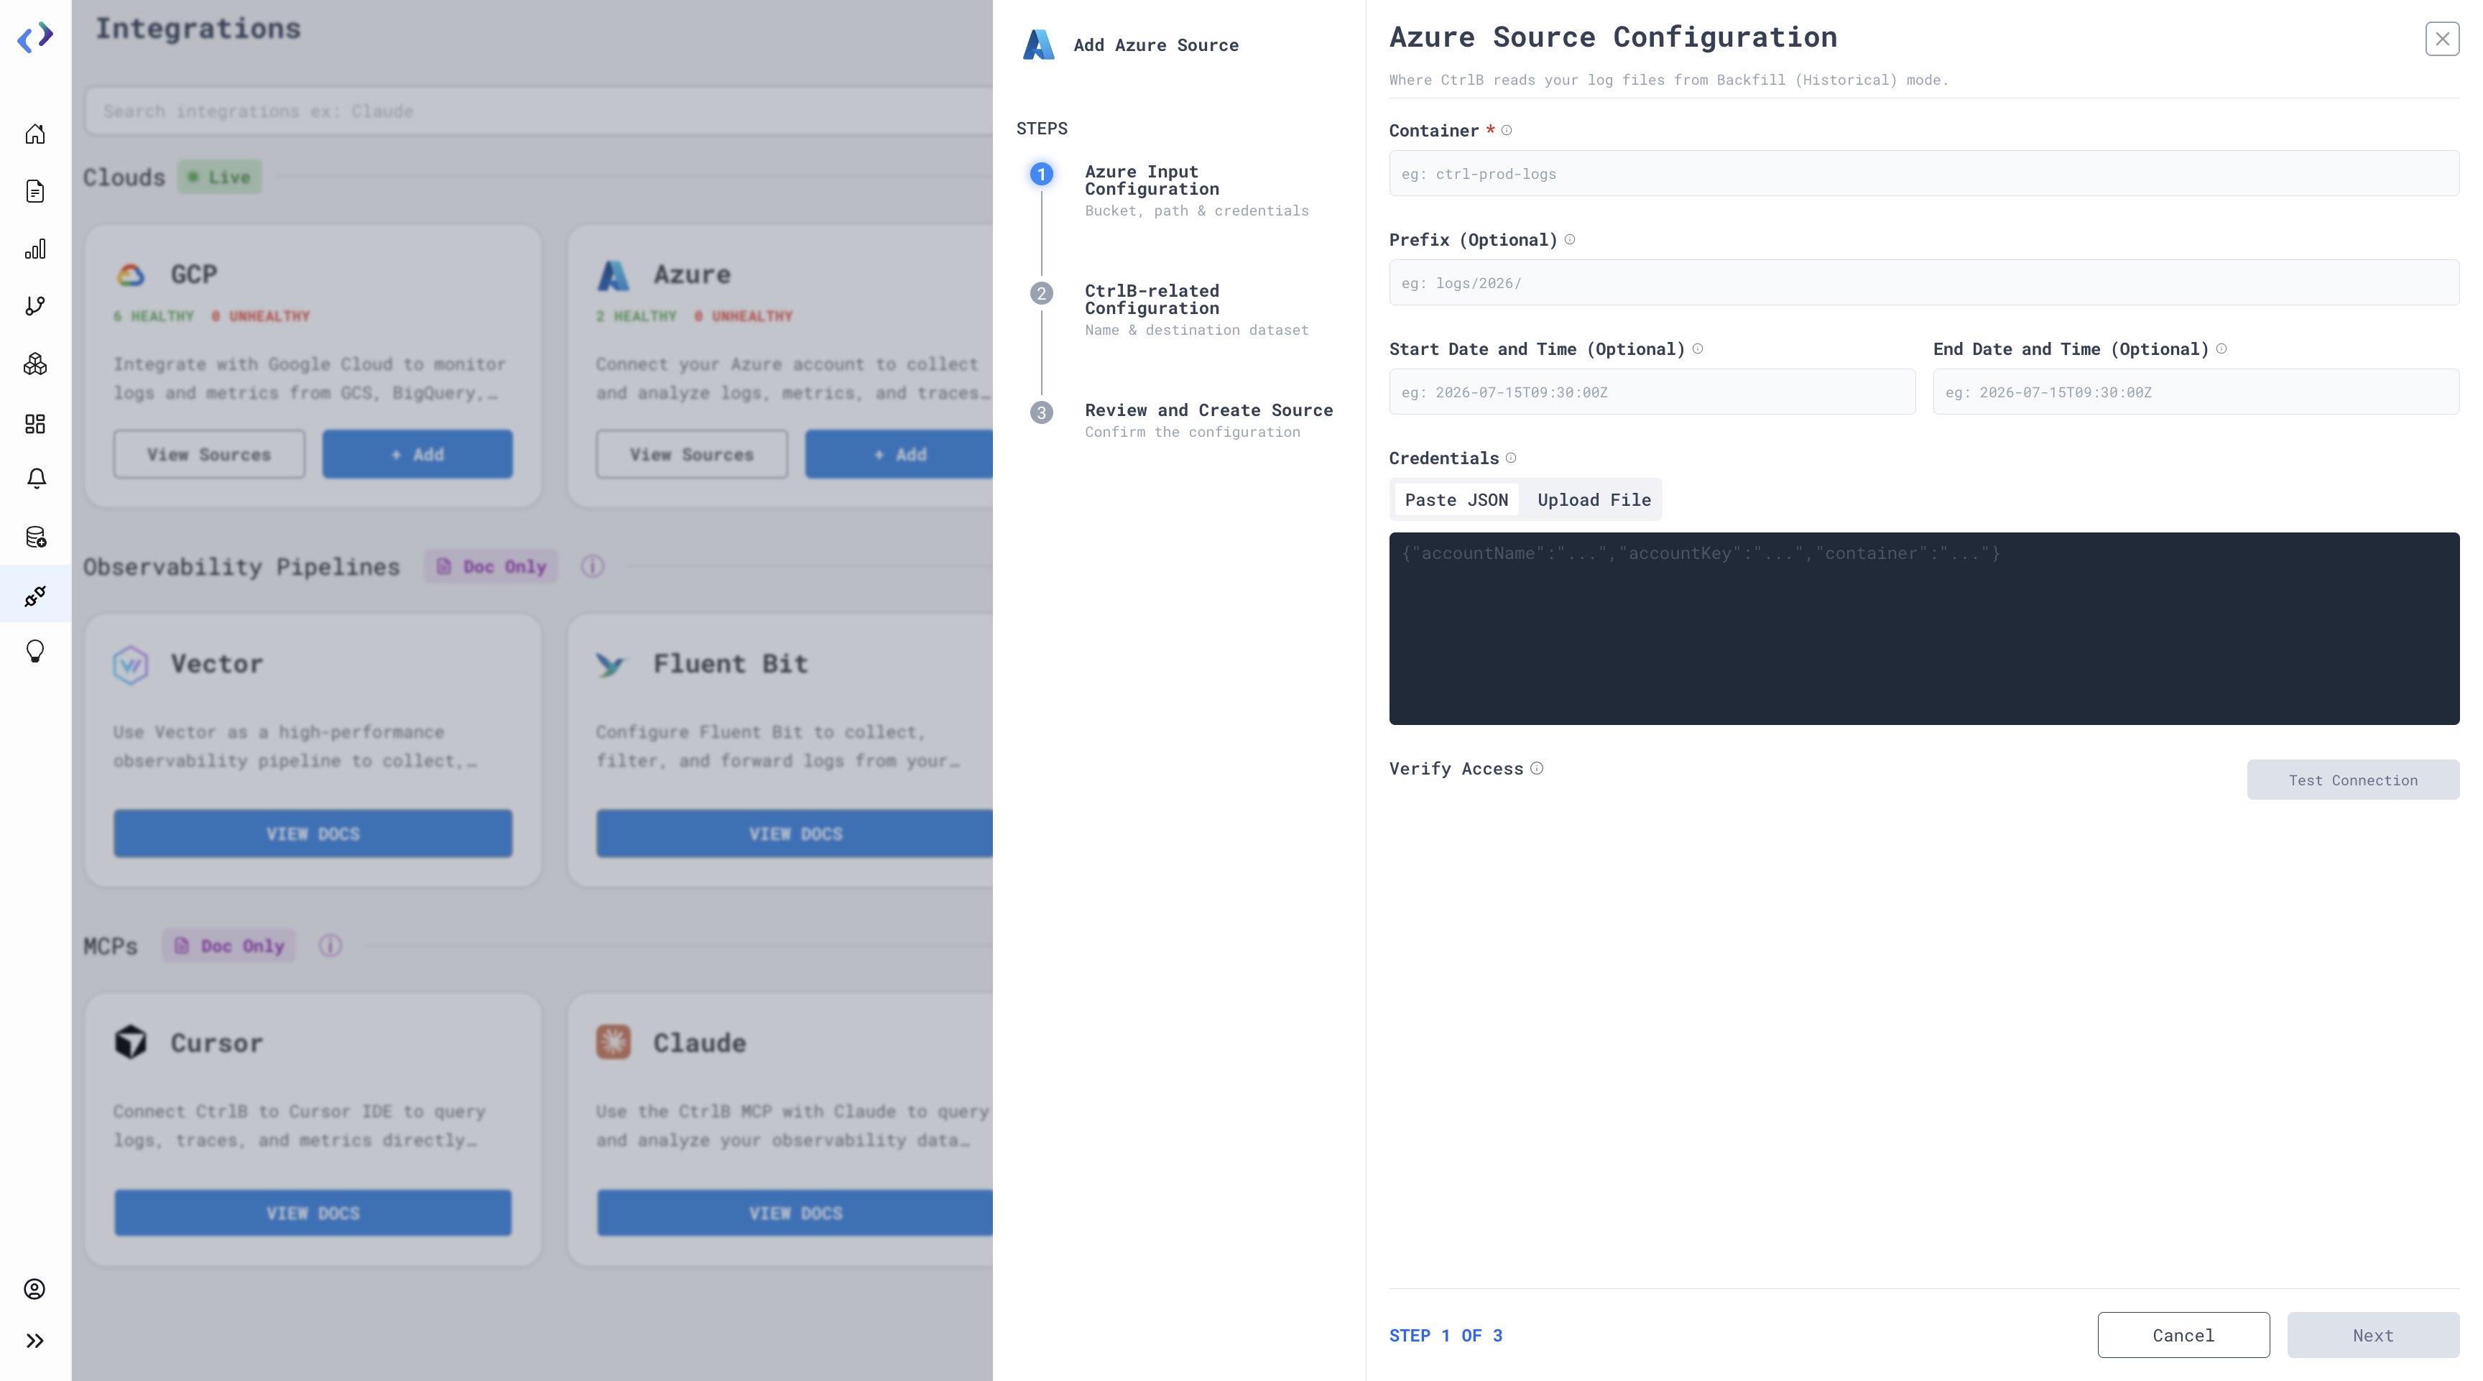2483x1381 pixels.
Task: Click the Cancel button
Action: (x=2183, y=1335)
